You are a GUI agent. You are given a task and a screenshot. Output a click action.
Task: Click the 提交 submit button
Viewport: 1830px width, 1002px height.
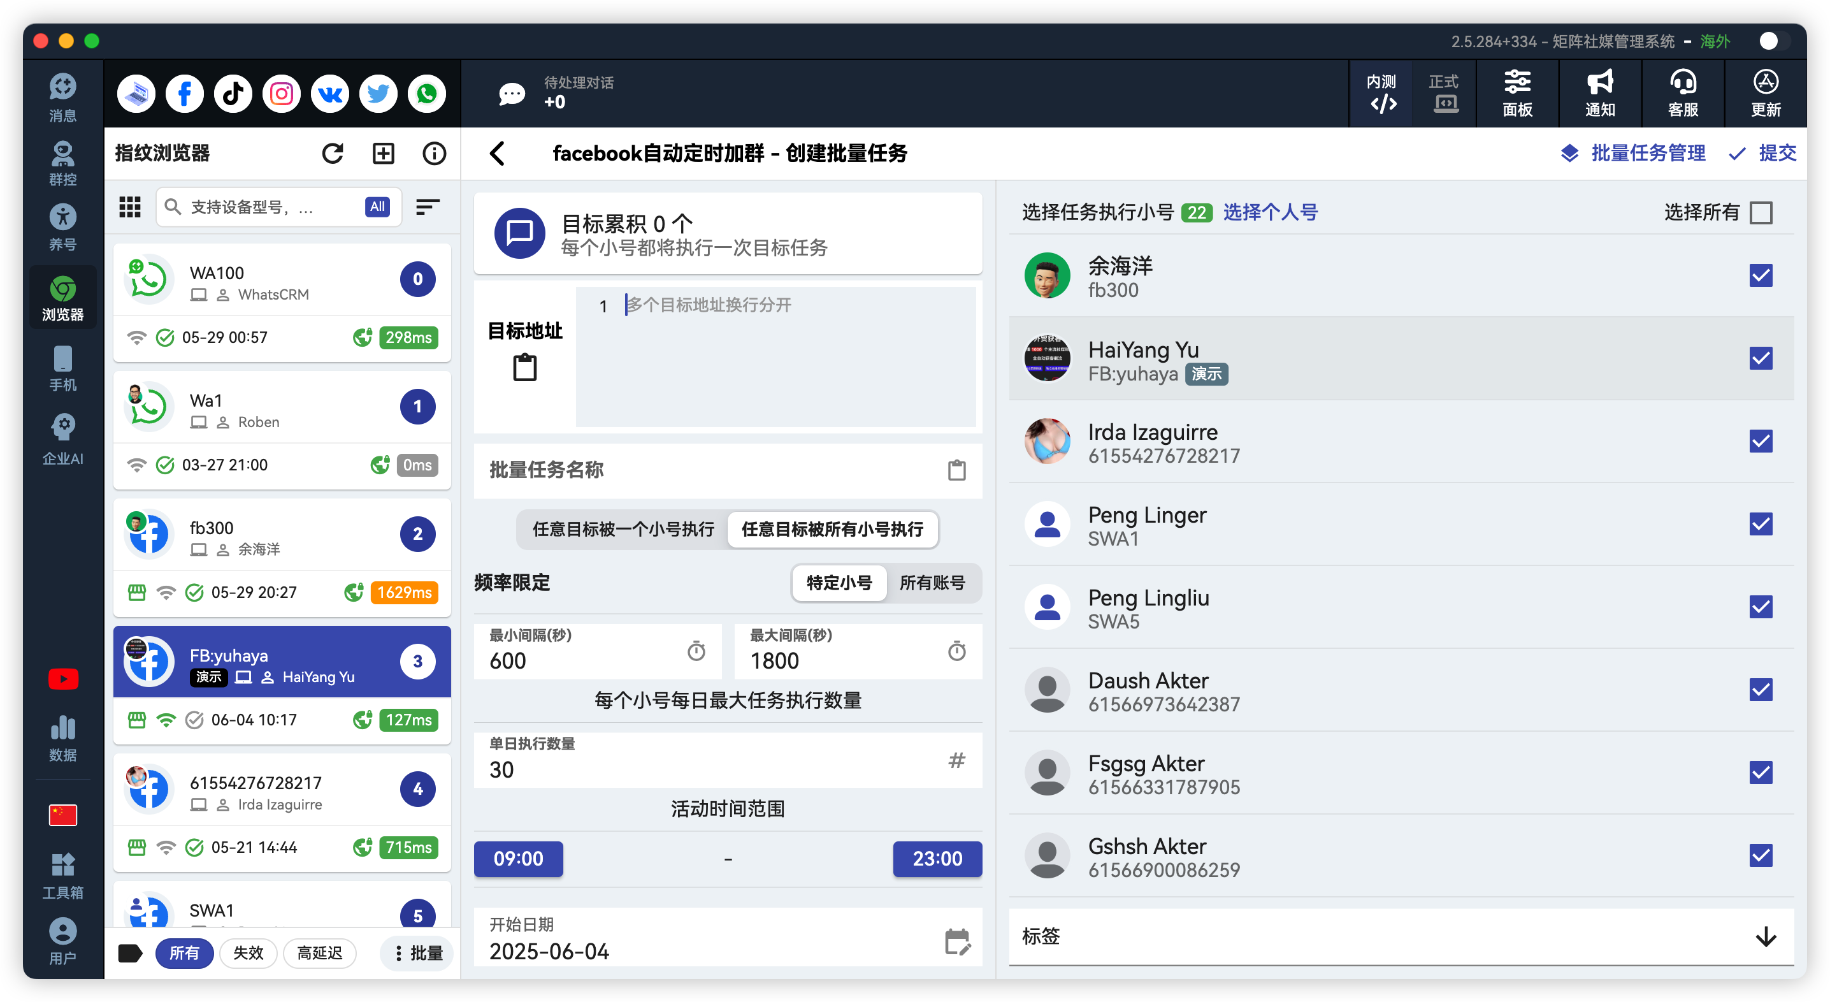coord(1762,153)
